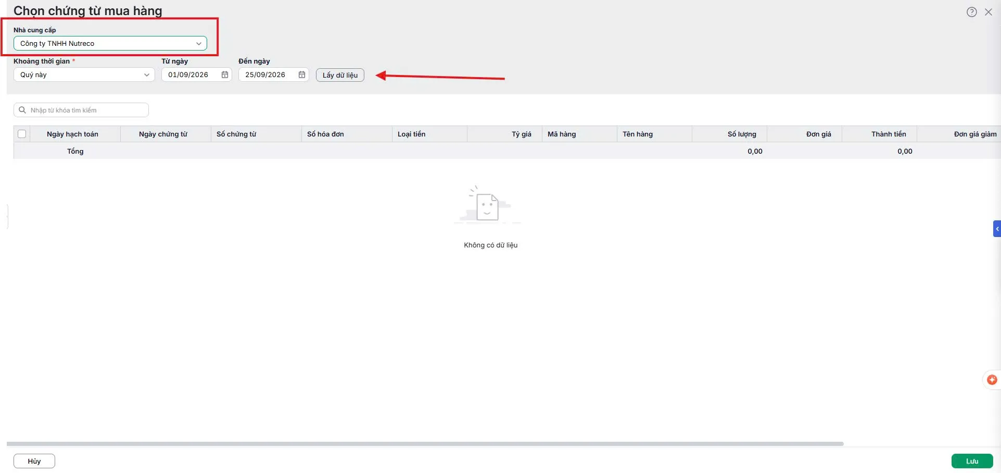This screenshot has height=473, width=1001.
Task: Close the Chọn chứng từ mua hàng dialog
Action: tap(988, 12)
